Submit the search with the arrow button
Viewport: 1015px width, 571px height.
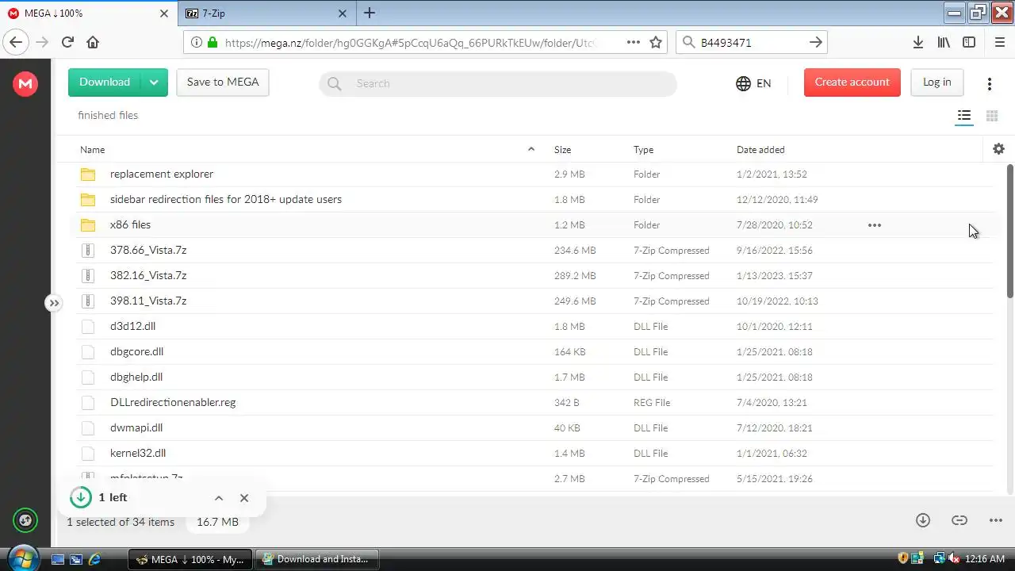816,43
